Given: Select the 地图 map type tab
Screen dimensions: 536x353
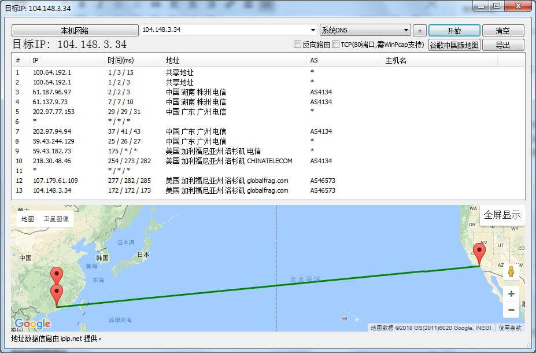Looking at the screenshot, I should [x=28, y=219].
